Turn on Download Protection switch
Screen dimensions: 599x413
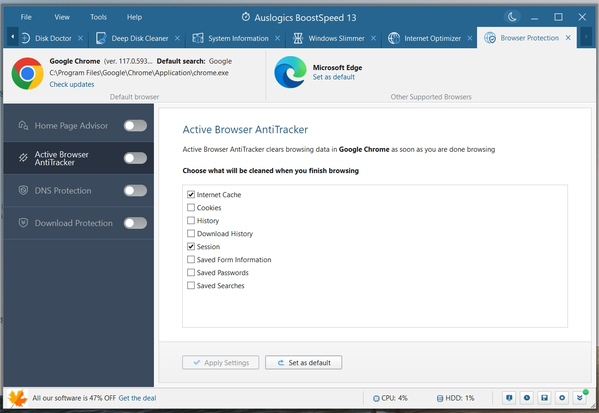(135, 223)
